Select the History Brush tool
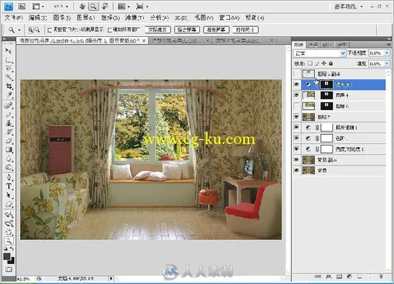 (x=8, y=132)
